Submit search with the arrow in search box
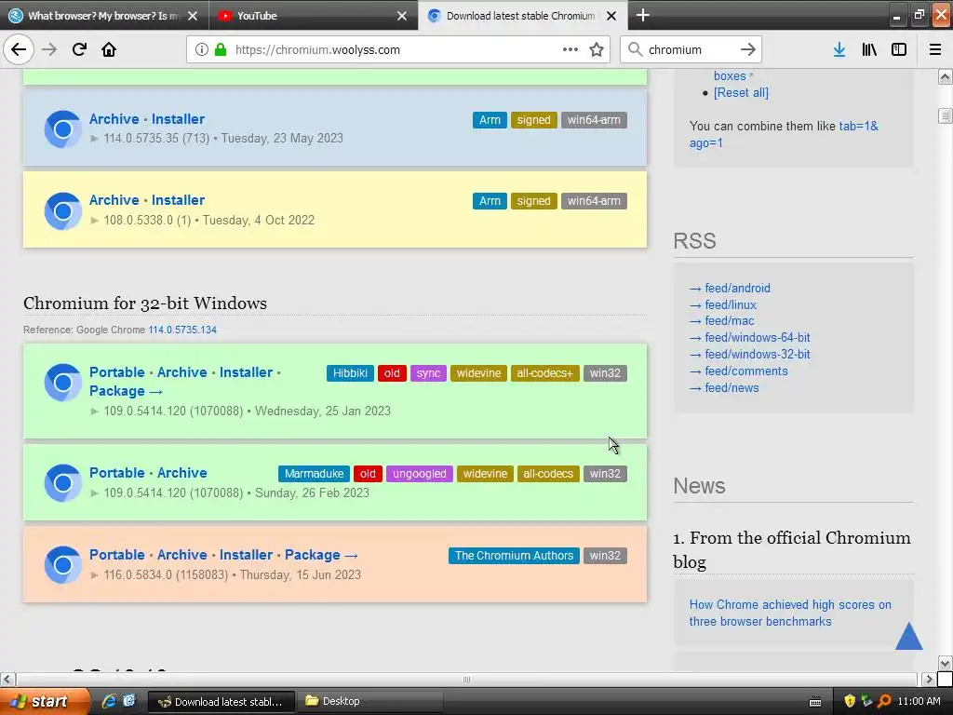The width and height of the screenshot is (953, 715). 748,49
